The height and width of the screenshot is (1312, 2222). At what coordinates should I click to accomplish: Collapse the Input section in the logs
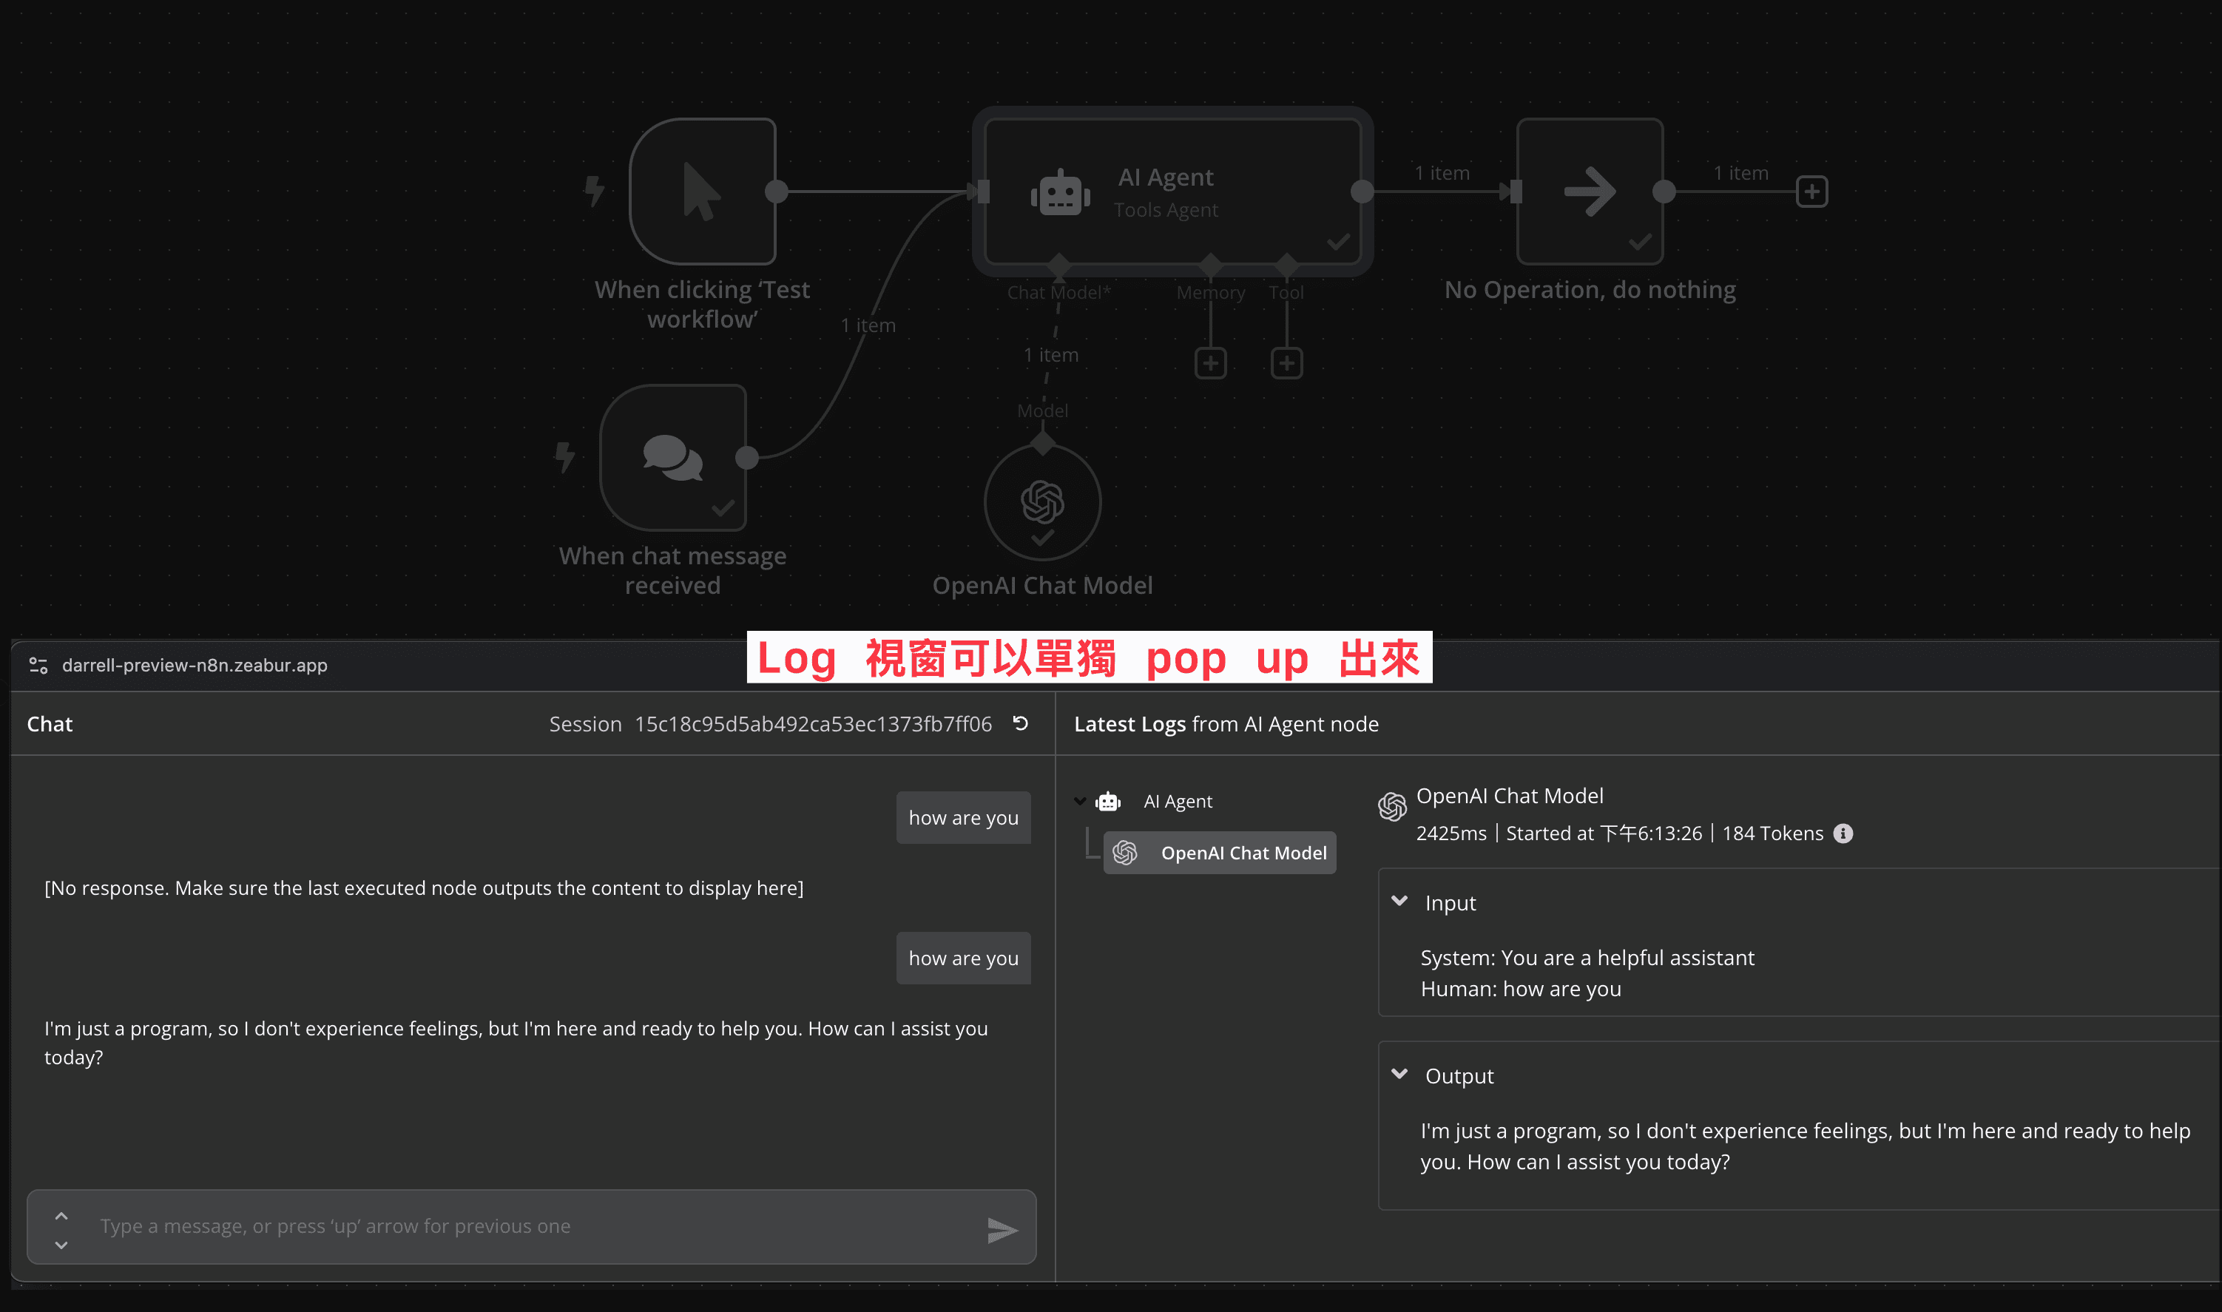[x=1399, y=901]
